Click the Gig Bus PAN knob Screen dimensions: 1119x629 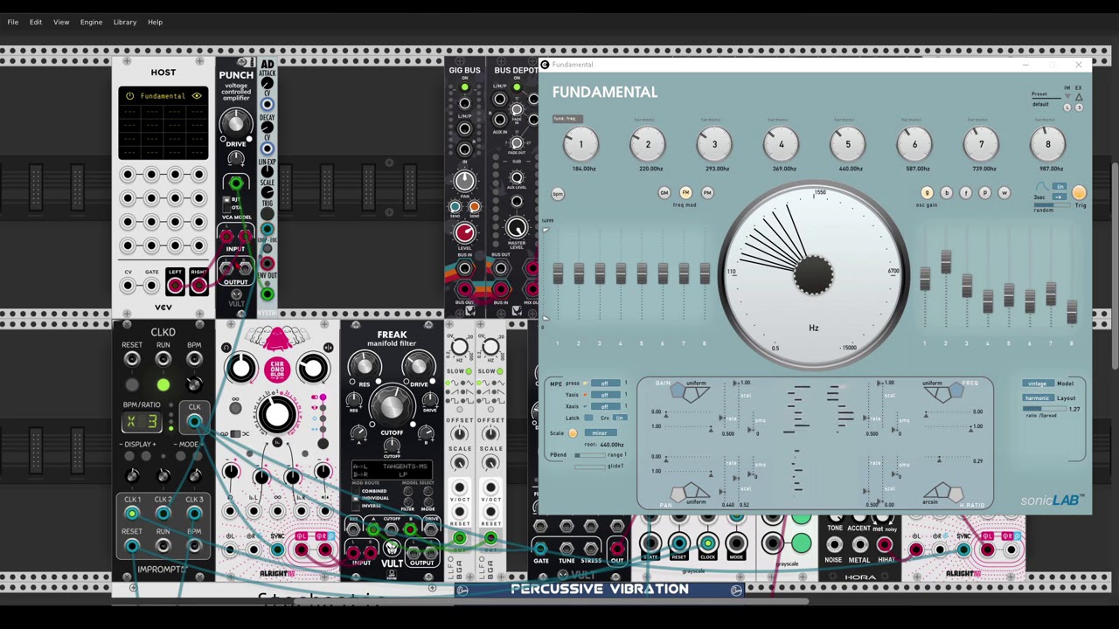point(464,181)
